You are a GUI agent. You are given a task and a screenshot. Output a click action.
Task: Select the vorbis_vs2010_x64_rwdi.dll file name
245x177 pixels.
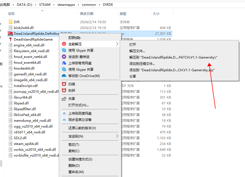pos(35,149)
